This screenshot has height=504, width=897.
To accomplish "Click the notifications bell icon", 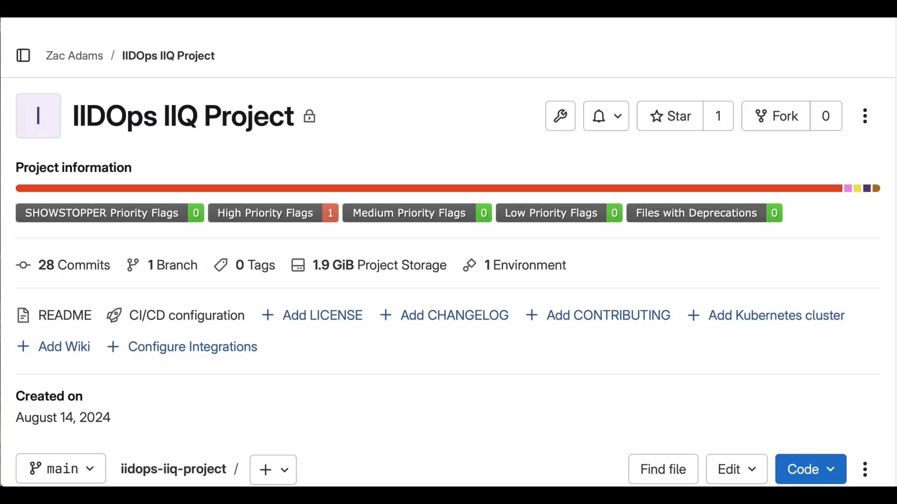I will [x=600, y=116].
